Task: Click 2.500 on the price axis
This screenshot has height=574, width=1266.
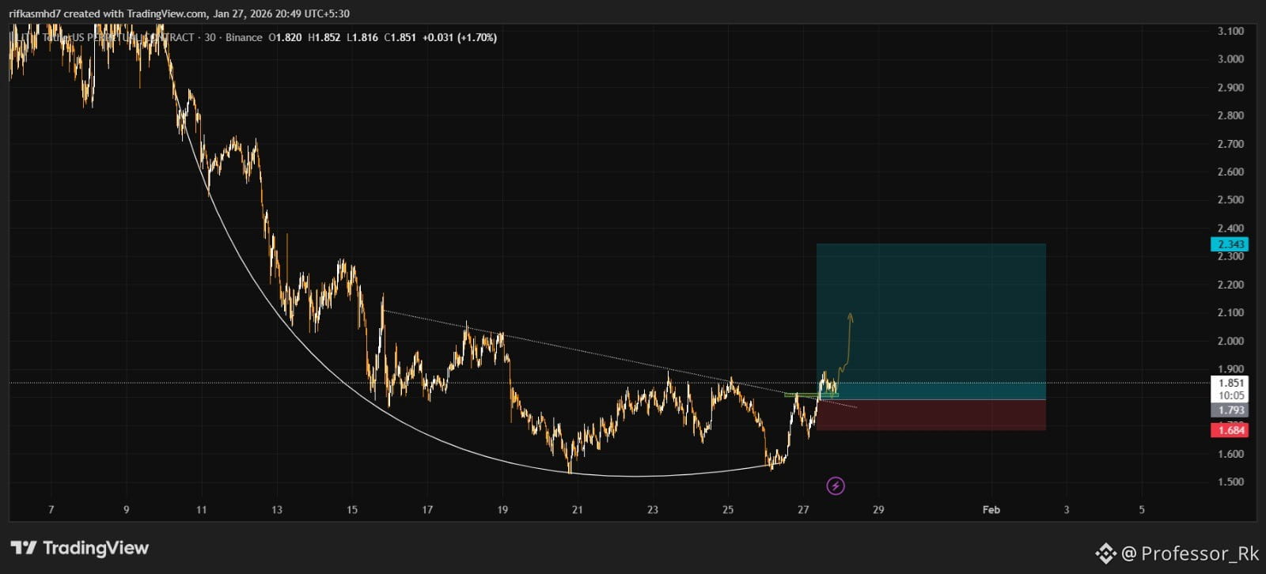Action: (1230, 200)
